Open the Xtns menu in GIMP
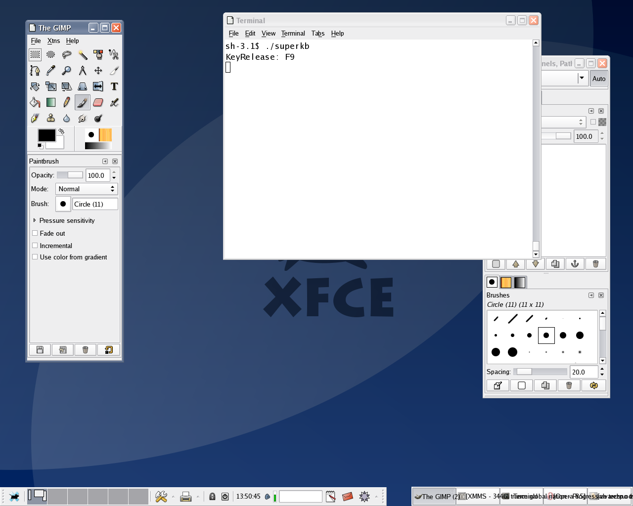The width and height of the screenshot is (633, 506). pos(53,41)
